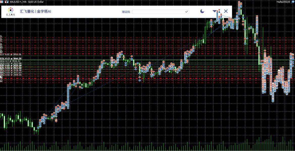Confirm the code with the checkmark icon

tap(186, 12)
